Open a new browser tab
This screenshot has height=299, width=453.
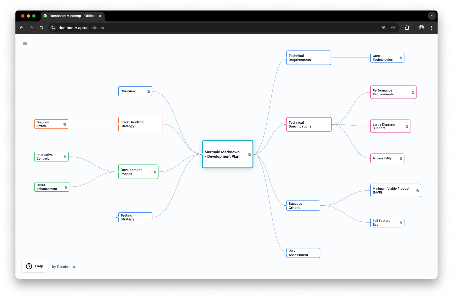(110, 16)
